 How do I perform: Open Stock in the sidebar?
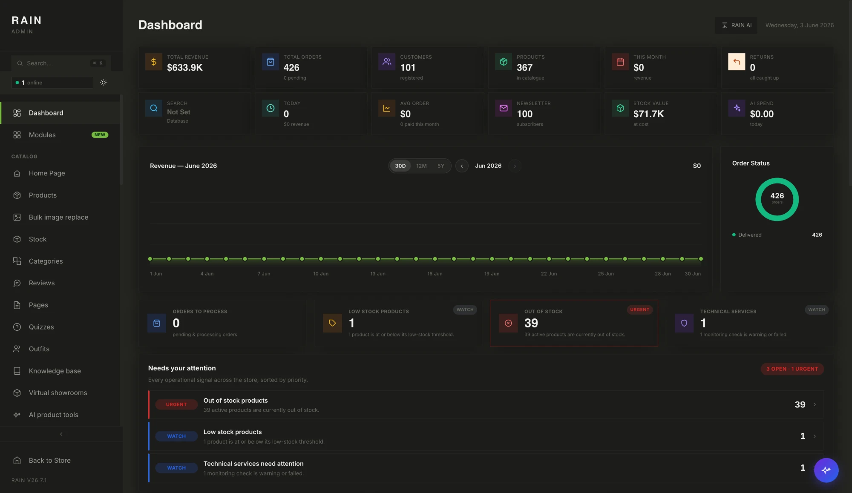coord(60,239)
